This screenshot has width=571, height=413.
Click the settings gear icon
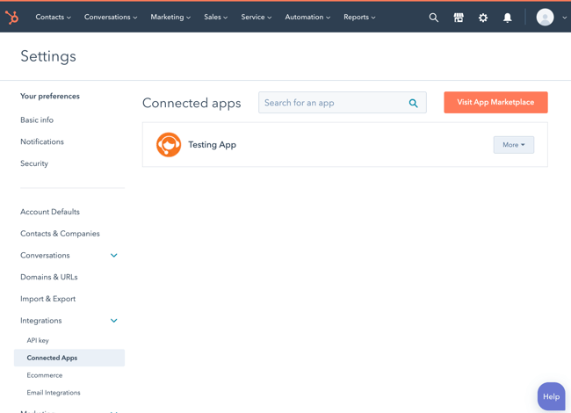482,18
